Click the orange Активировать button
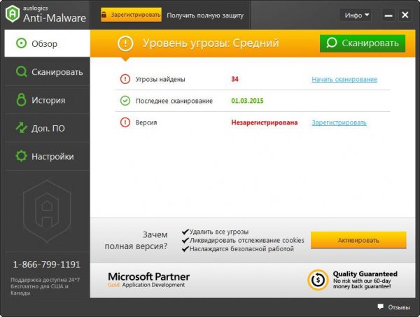420x317 pixels. coord(358,240)
